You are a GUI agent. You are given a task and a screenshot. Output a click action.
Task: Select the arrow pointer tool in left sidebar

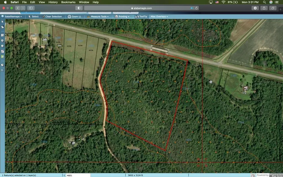click(x=3, y=22)
